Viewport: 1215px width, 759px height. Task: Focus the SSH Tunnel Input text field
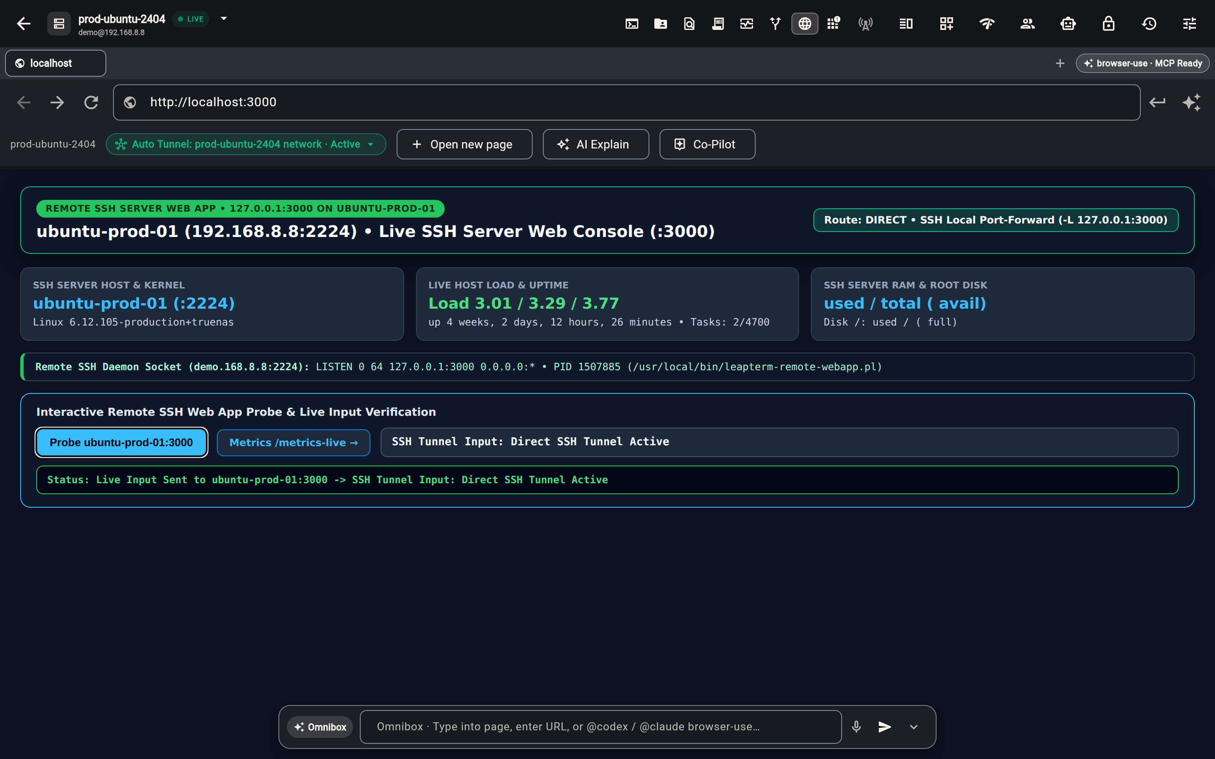coord(779,442)
